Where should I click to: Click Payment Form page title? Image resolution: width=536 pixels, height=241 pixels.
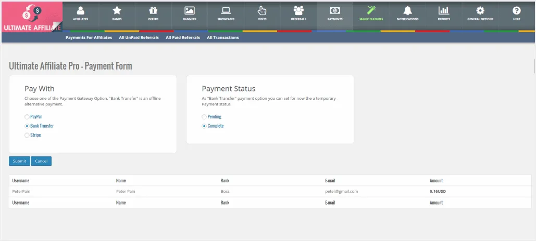coord(70,66)
